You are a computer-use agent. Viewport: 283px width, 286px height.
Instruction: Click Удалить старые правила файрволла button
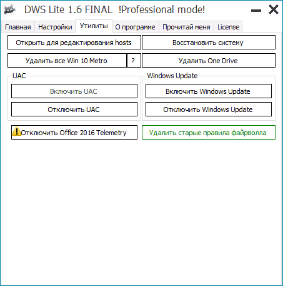click(x=209, y=133)
